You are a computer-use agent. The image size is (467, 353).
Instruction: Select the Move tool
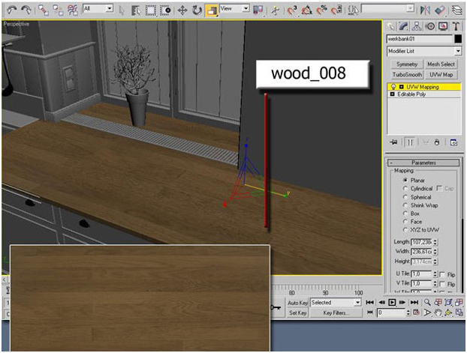point(182,10)
